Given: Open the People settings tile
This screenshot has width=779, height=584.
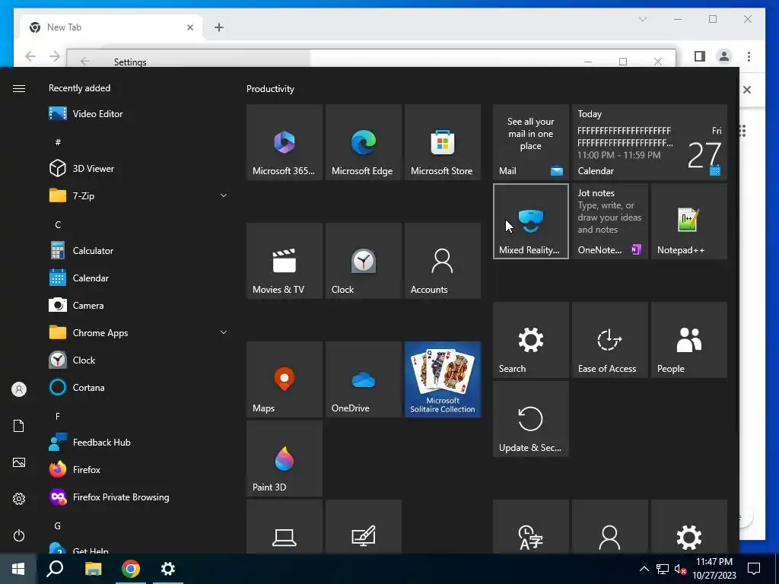Looking at the screenshot, I should click(x=689, y=340).
